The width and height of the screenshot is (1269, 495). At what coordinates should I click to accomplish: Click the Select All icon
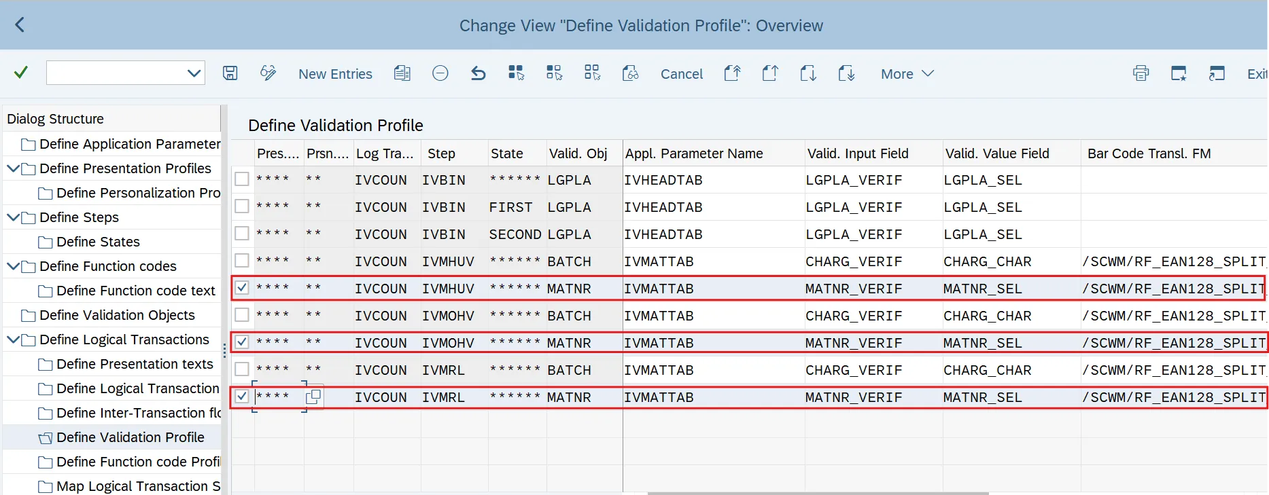point(517,73)
